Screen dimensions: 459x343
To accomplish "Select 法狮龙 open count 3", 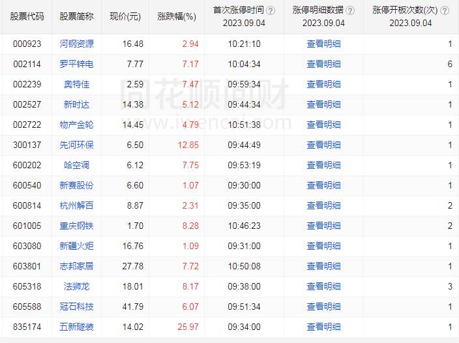I will (450, 286).
